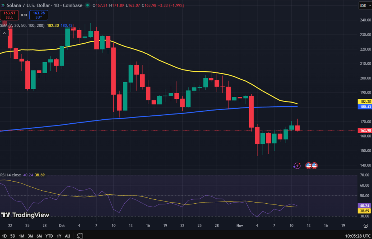Click the SMA indicator legend label

click(x=22, y=25)
